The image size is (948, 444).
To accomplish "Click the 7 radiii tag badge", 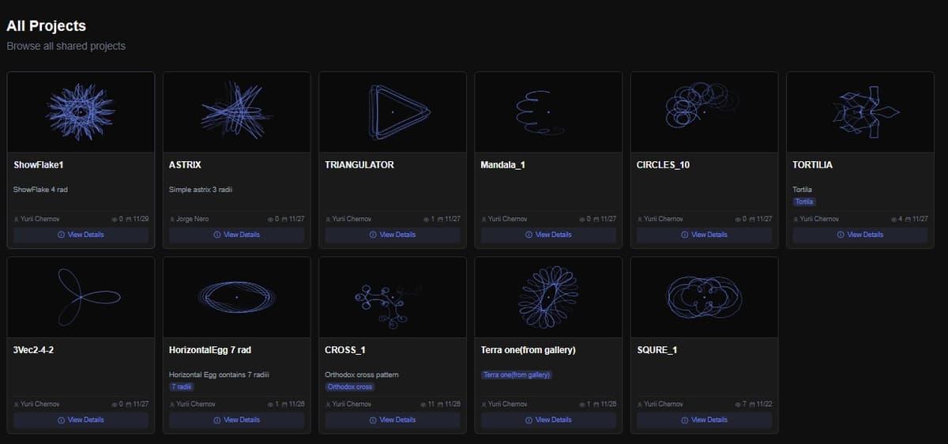I will click(182, 386).
